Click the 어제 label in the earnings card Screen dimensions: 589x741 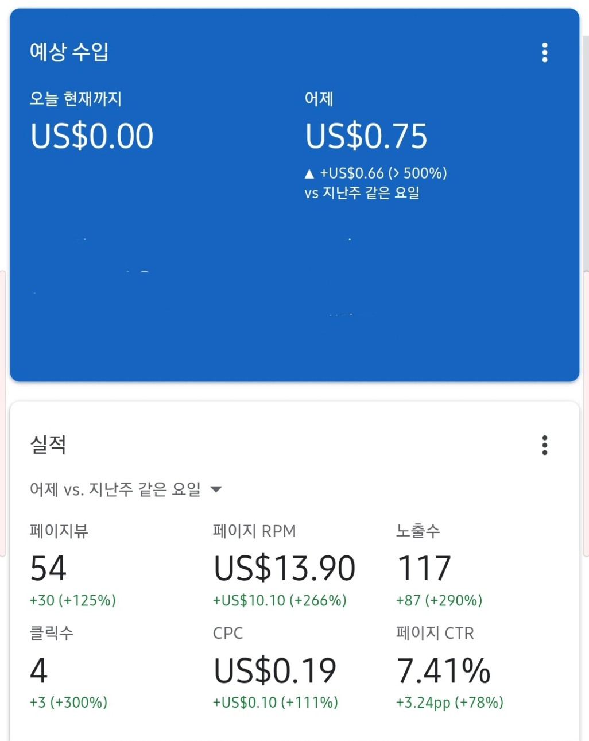pyautogui.click(x=319, y=99)
